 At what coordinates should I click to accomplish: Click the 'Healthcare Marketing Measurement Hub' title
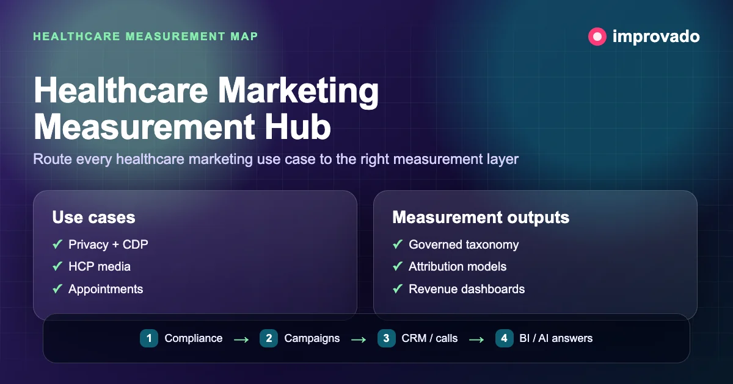click(x=206, y=110)
